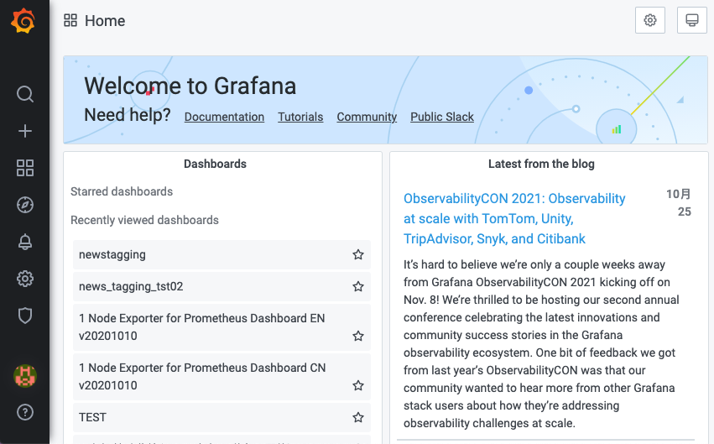This screenshot has width=714, height=444.
Task: Click the Latest from the blog title
Action: pyautogui.click(x=541, y=164)
